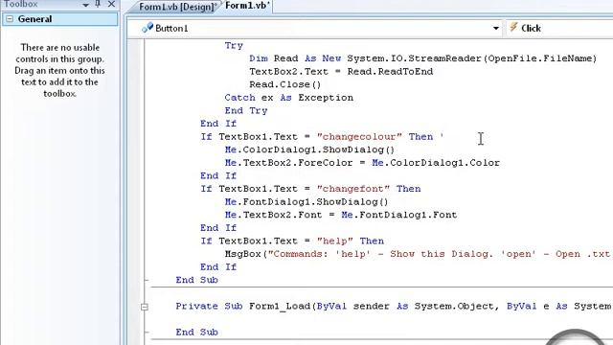Collapse the General toolbox group

coord(10,19)
